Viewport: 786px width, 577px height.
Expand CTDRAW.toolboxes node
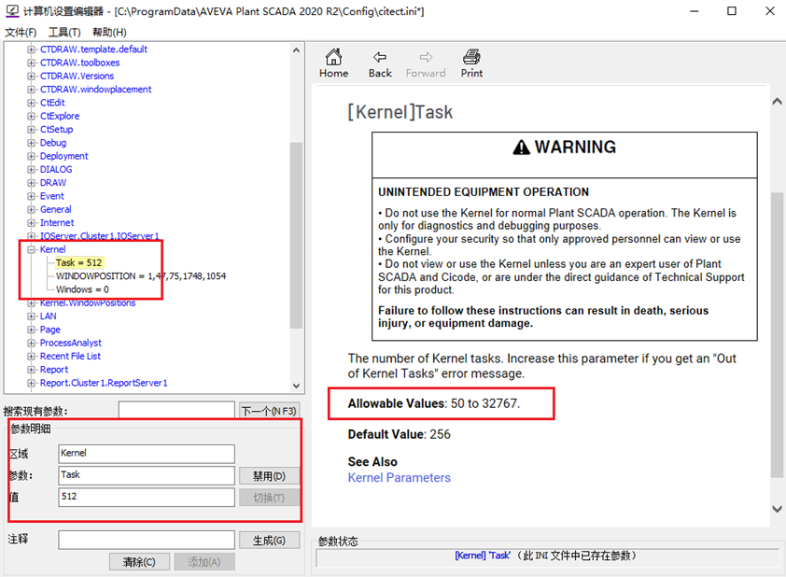(x=31, y=63)
